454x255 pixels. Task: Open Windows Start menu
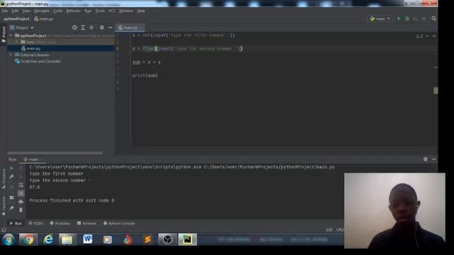click(9, 239)
